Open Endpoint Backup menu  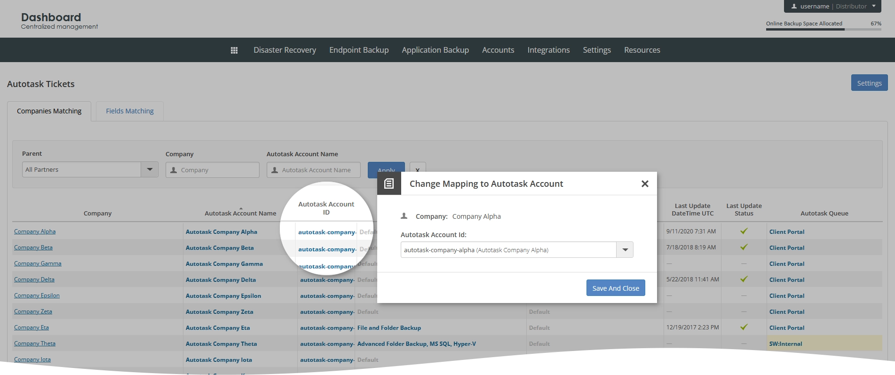[x=359, y=50]
